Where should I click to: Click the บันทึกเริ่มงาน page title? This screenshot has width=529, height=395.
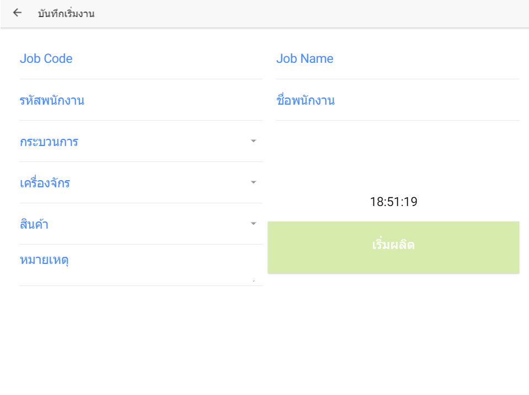[66, 14]
